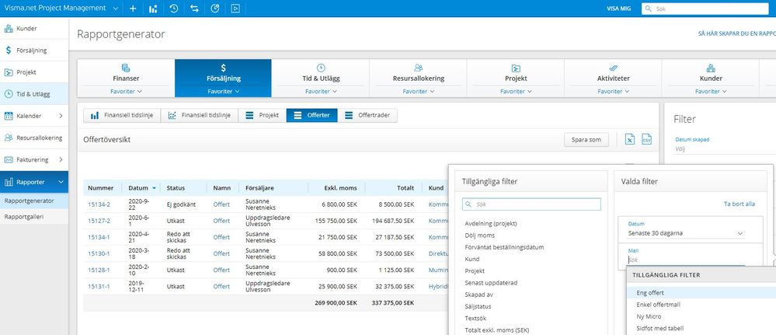The image size is (776, 335).
Task: Open Datum 'Senaste 30 dagarna' dropdown
Action: [685, 233]
